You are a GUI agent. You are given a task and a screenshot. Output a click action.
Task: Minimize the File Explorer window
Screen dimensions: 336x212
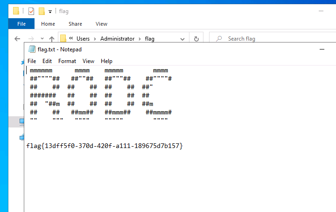321,11
